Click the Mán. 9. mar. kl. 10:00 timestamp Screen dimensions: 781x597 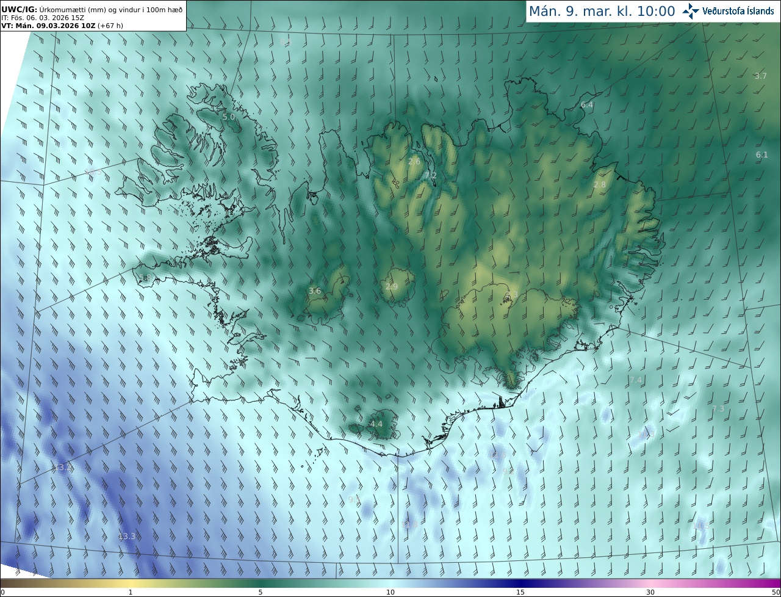(x=602, y=11)
